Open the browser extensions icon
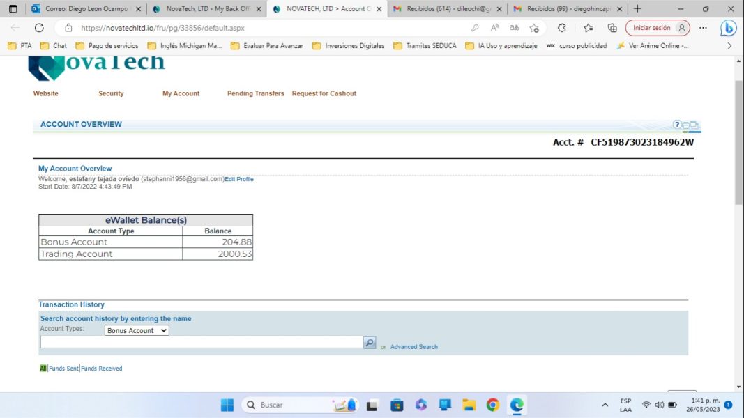 (x=562, y=28)
